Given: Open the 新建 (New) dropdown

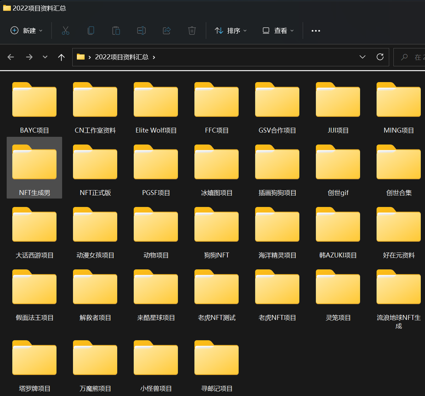Looking at the screenshot, I should 27,31.
